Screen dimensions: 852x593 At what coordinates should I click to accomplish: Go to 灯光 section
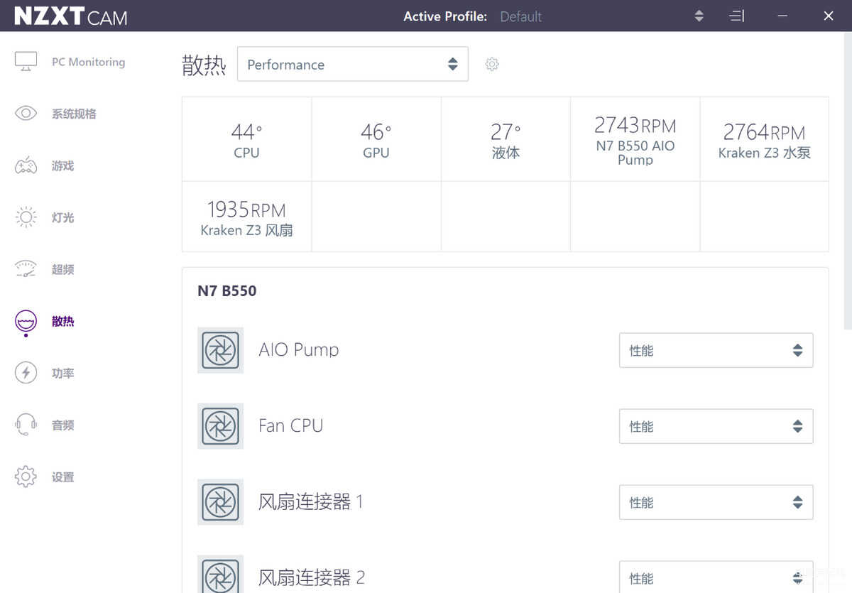click(x=62, y=217)
